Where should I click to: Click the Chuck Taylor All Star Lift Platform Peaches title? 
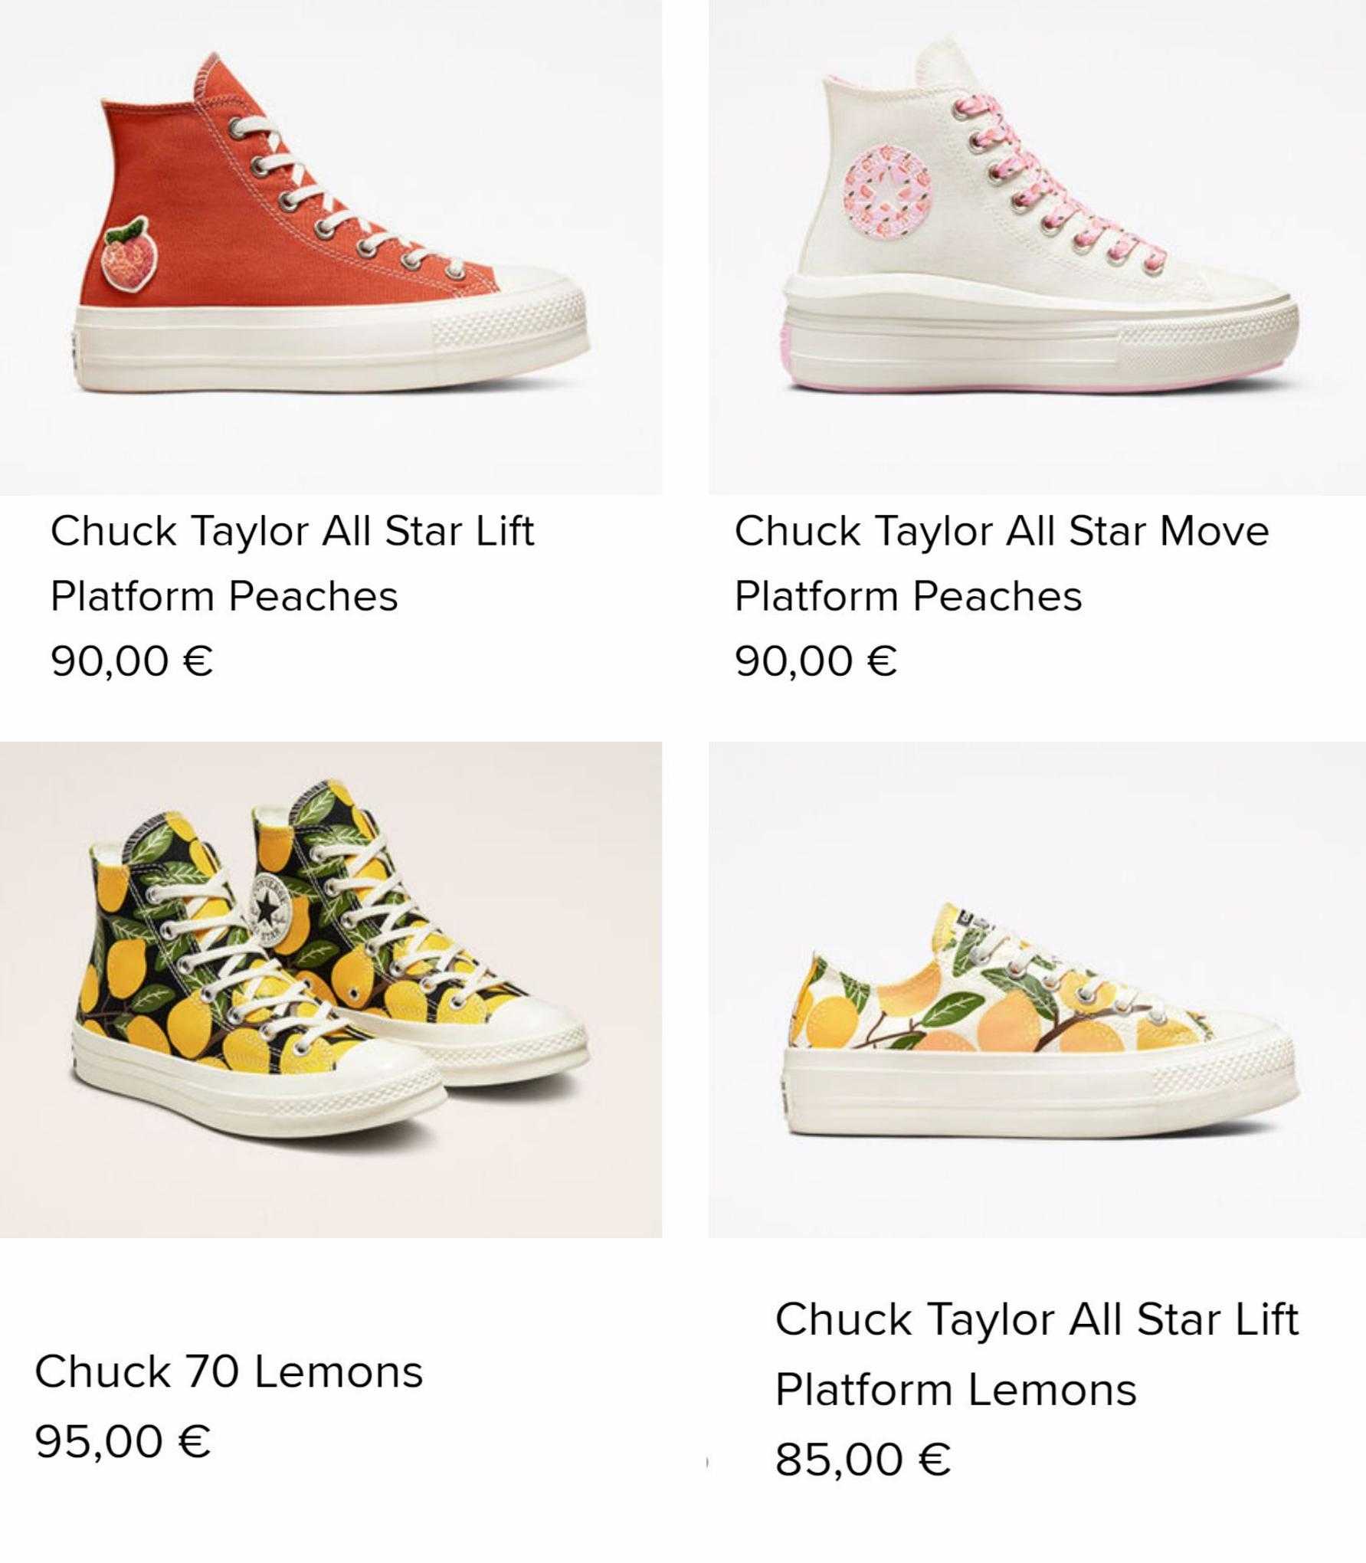pyautogui.click(x=292, y=563)
